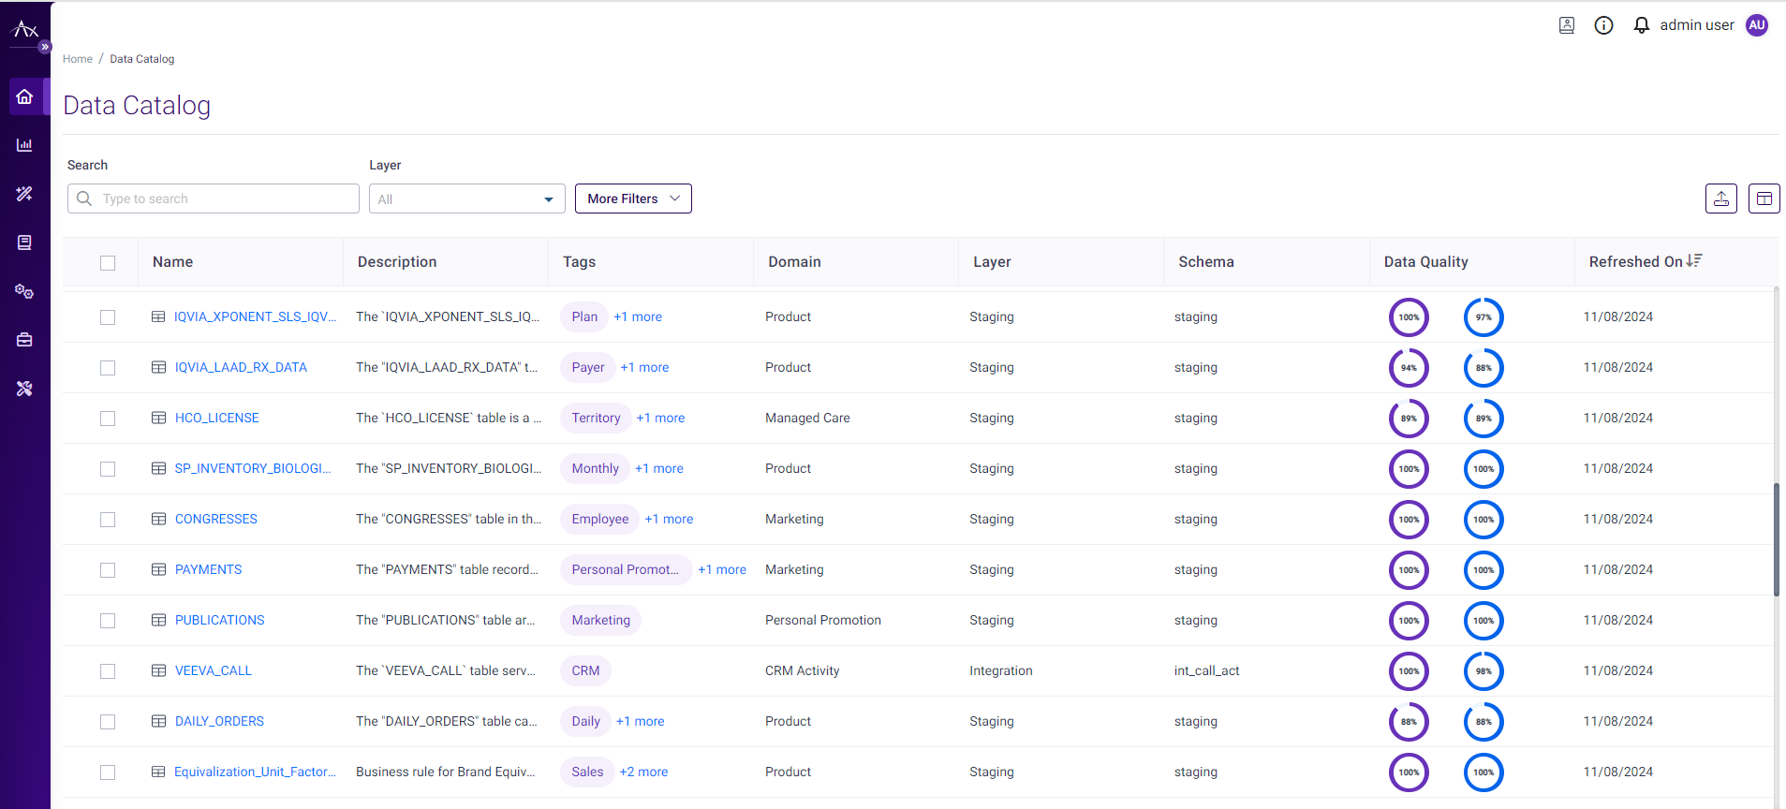Click the magic wand sidebar icon
The width and height of the screenshot is (1786, 809).
click(x=24, y=194)
